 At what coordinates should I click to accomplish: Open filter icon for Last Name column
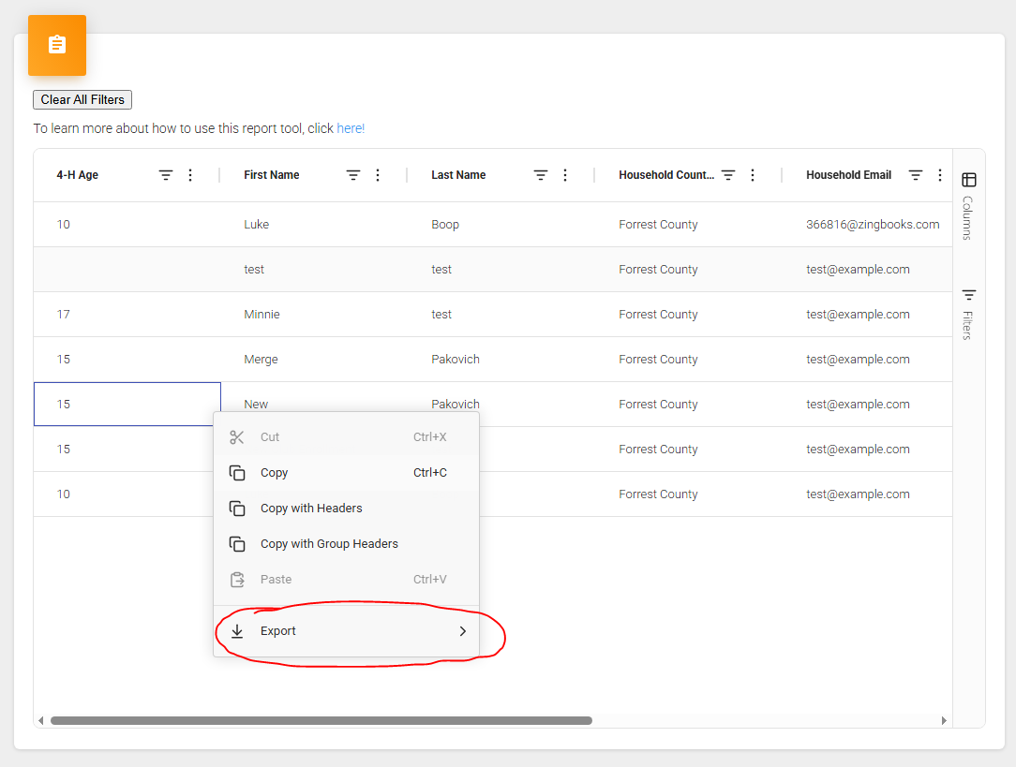541,175
